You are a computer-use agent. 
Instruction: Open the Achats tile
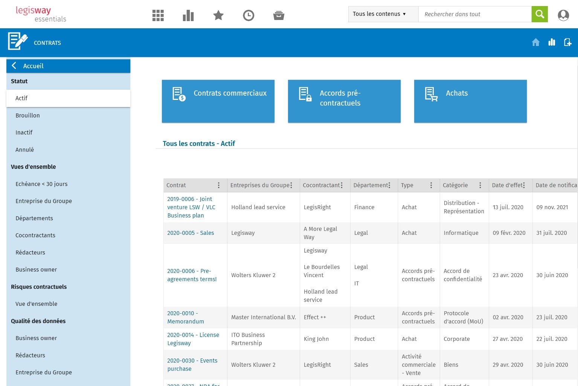point(470,101)
